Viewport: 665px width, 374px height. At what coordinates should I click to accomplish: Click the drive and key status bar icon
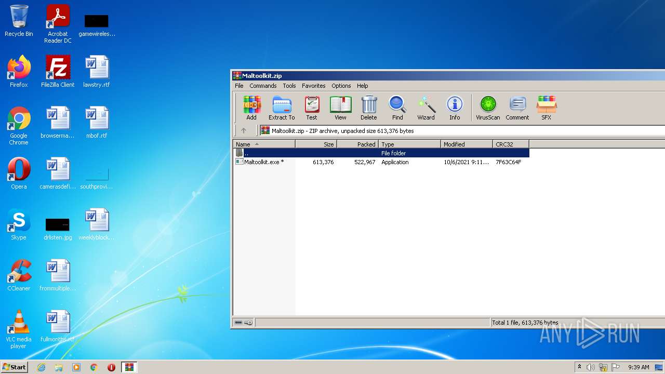pyautogui.click(x=243, y=323)
